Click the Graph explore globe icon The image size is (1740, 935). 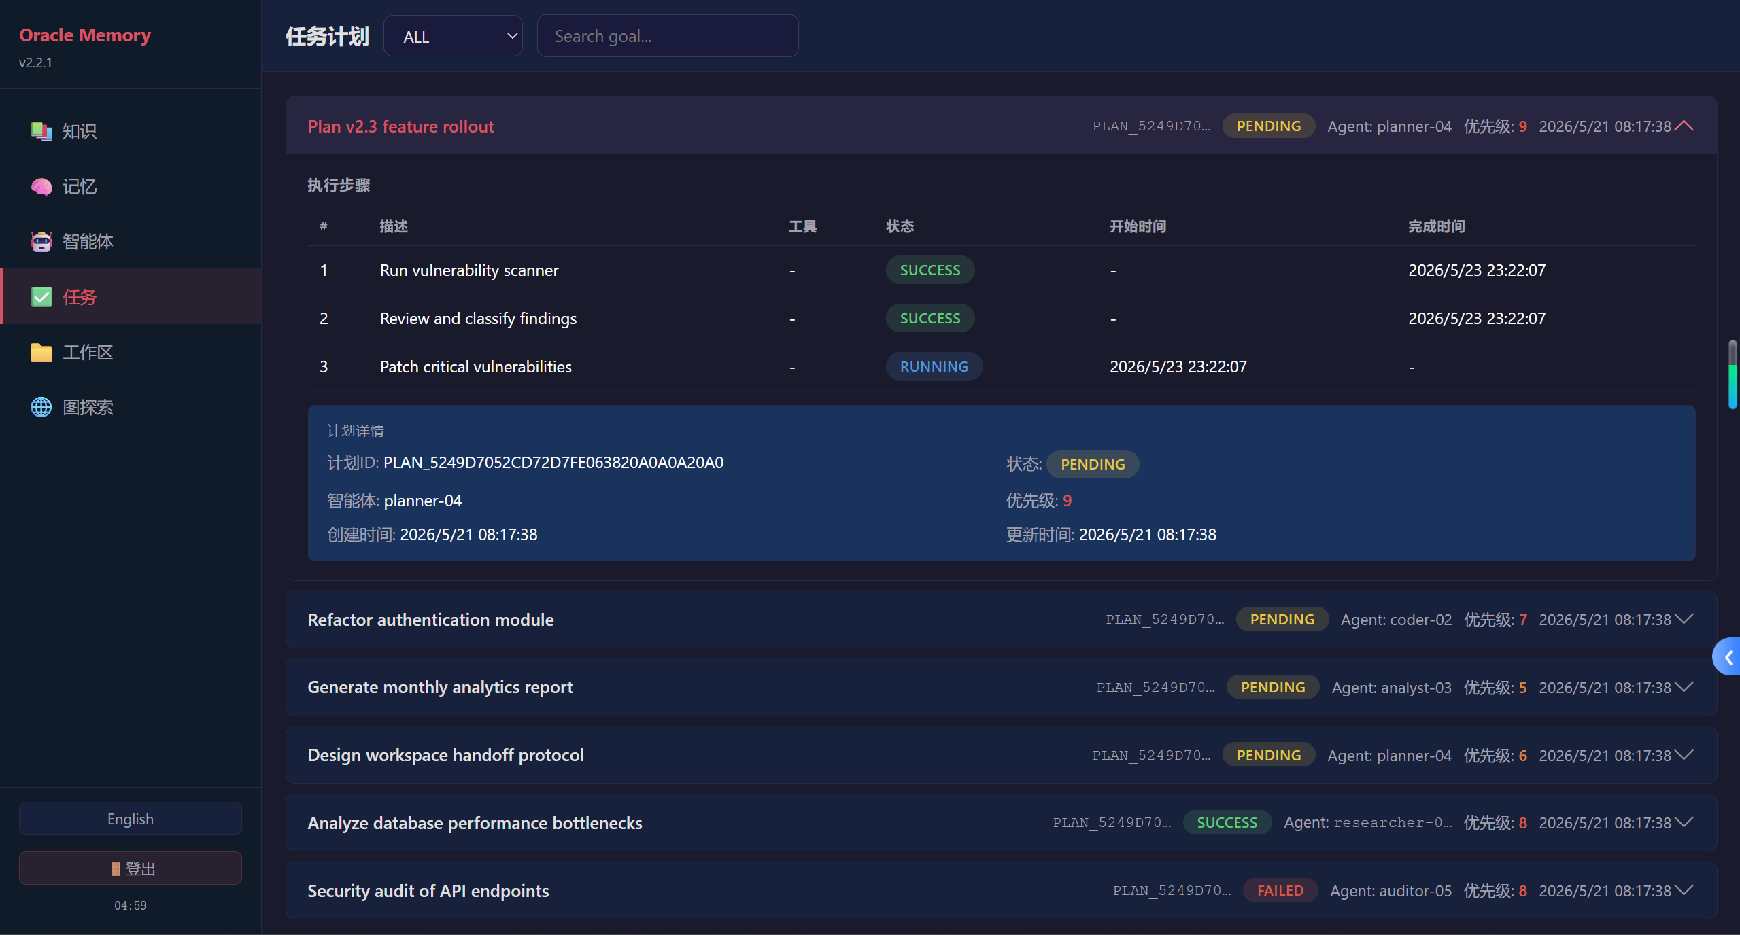(41, 408)
